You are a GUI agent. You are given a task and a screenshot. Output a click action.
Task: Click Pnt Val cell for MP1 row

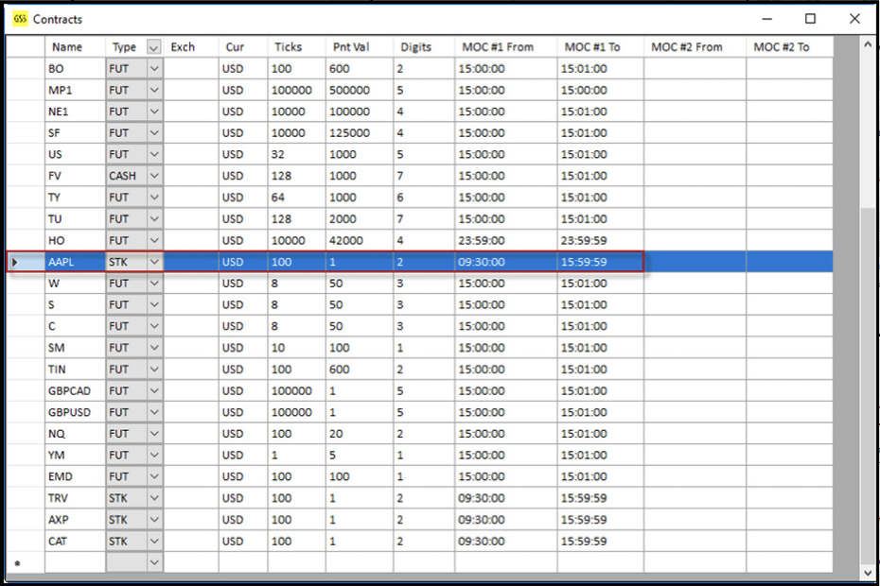[x=359, y=90]
